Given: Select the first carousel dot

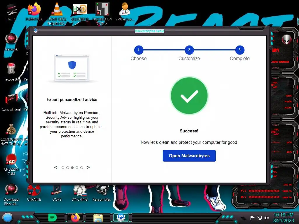Looking at the screenshot, I should tap(63, 168).
